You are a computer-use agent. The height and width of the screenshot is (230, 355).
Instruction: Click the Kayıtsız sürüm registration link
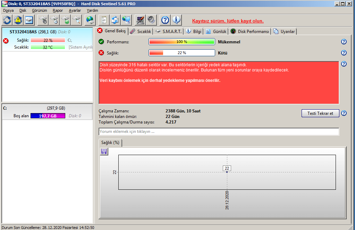tap(228, 21)
